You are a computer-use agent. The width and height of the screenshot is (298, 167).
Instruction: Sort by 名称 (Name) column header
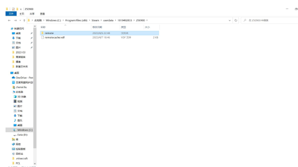pyautogui.click(x=65, y=27)
